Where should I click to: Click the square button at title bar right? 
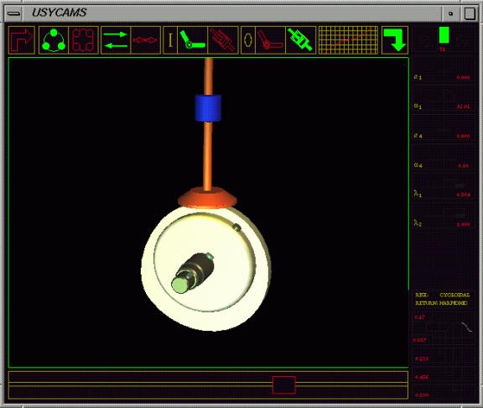(470, 13)
